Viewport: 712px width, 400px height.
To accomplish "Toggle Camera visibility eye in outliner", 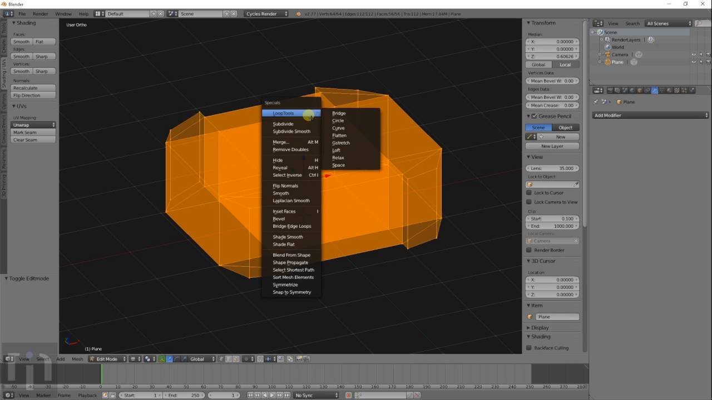I will point(694,54).
